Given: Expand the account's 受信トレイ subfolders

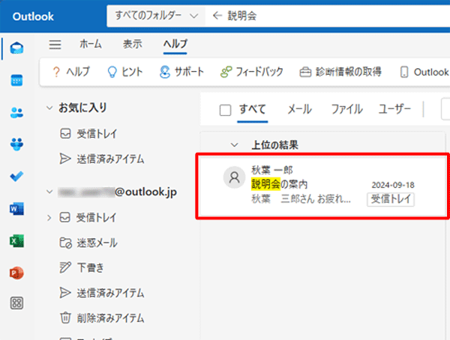Looking at the screenshot, I should tap(49, 218).
